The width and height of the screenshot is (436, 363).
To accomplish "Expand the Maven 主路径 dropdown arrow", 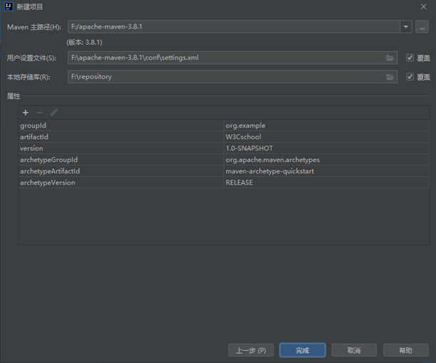I will [406, 27].
